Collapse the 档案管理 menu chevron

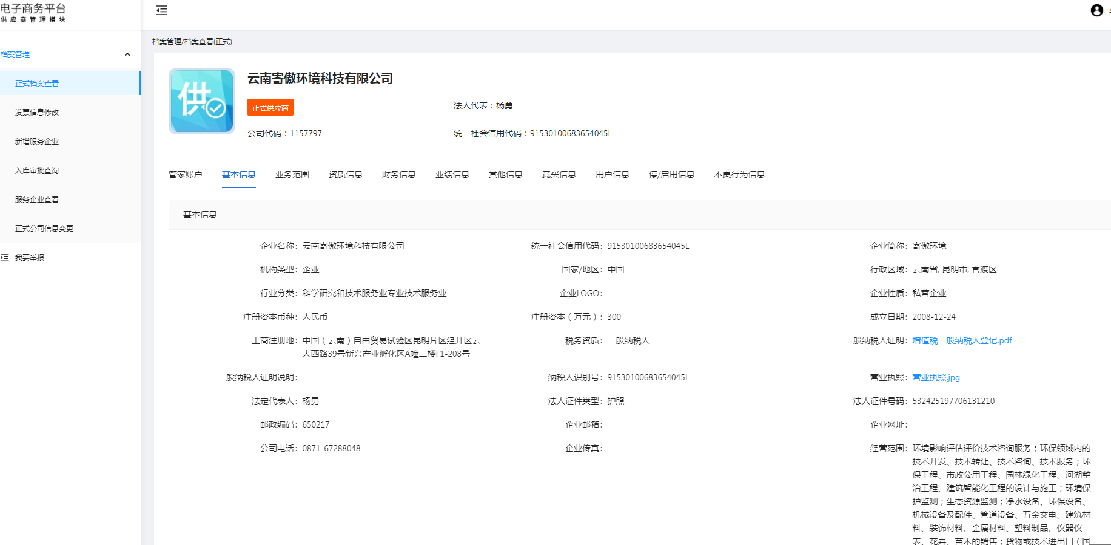[127, 54]
